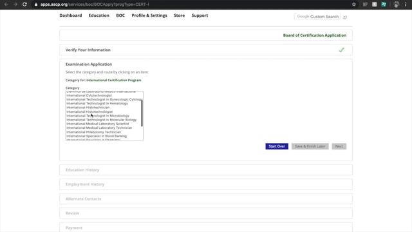
Task: Select International Technologist in Gynecologic Cytology
Action: pyautogui.click(x=104, y=99)
